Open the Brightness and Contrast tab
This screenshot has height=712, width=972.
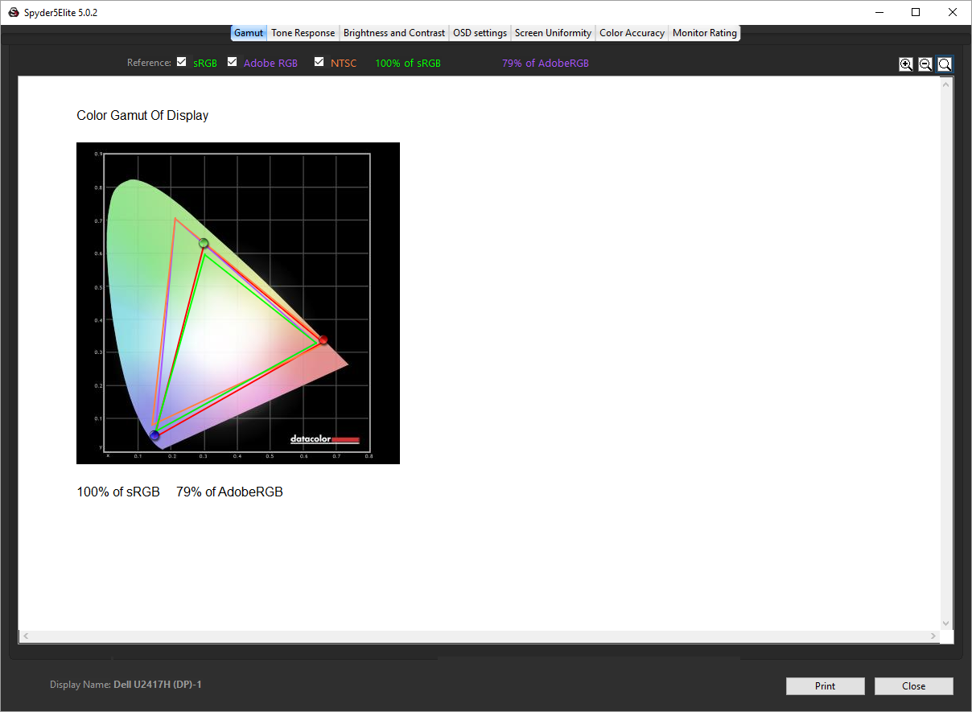coord(393,33)
